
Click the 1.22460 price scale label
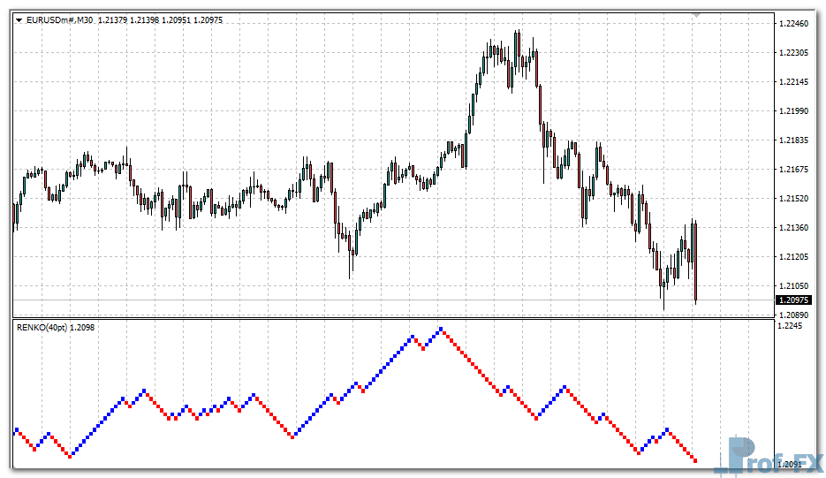(x=794, y=24)
